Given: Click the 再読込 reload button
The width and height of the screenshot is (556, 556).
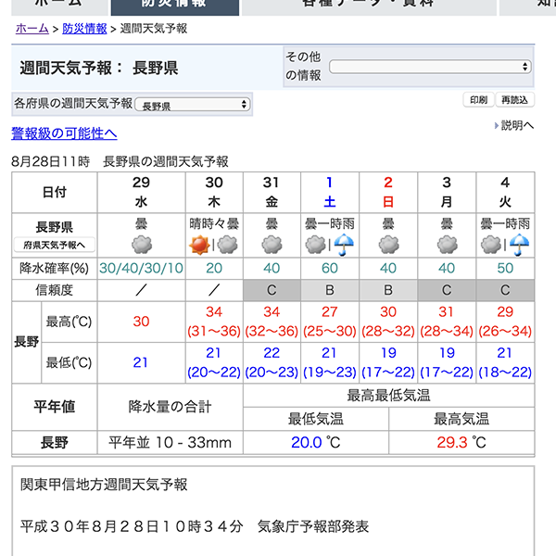Looking at the screenshot, I should click(514, 100).
